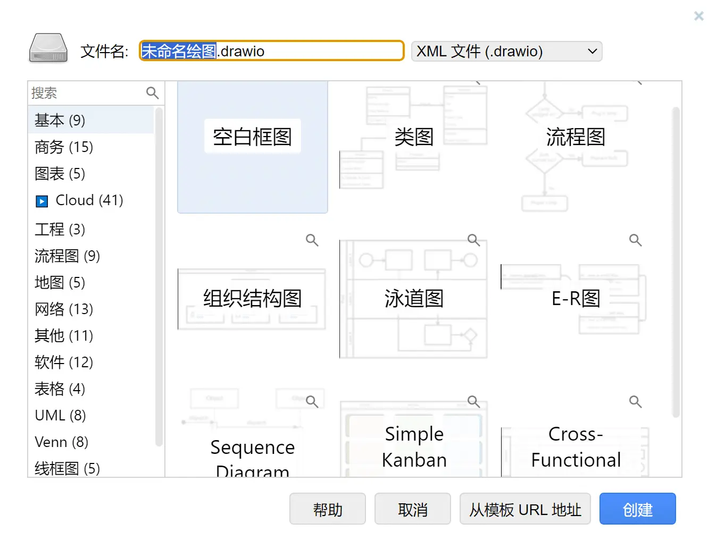
Task: Preview the 组织结构图 template via magnifier icon
Action: point(312,240)
